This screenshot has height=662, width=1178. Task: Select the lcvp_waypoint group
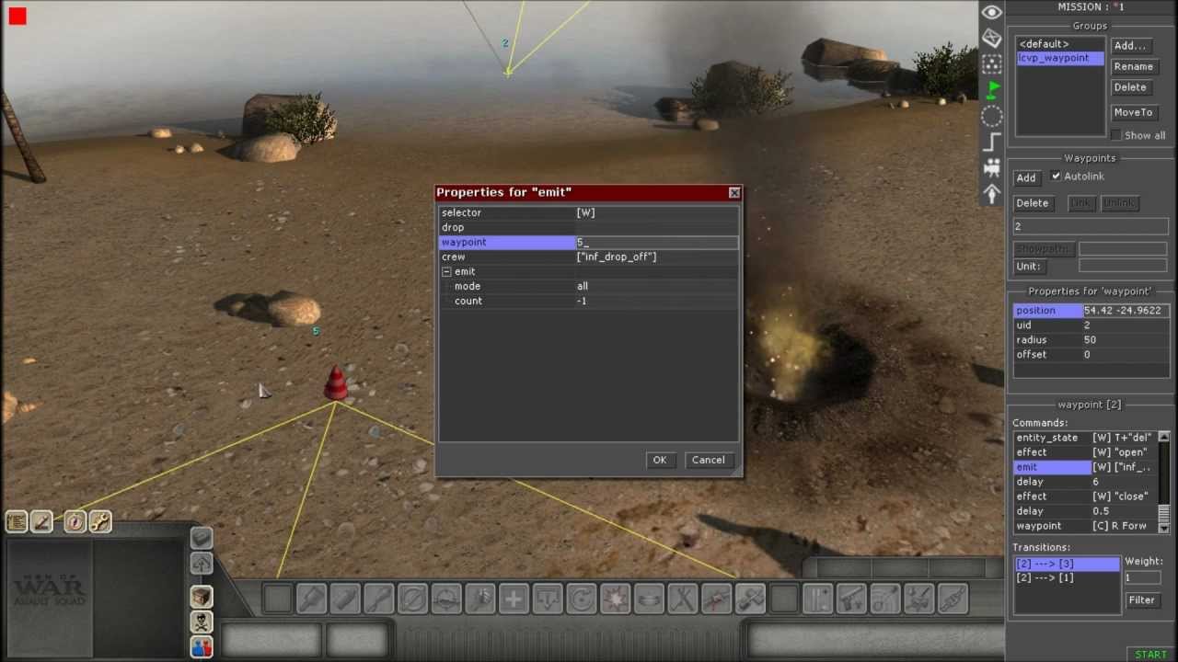click(x=1059, y=58)
